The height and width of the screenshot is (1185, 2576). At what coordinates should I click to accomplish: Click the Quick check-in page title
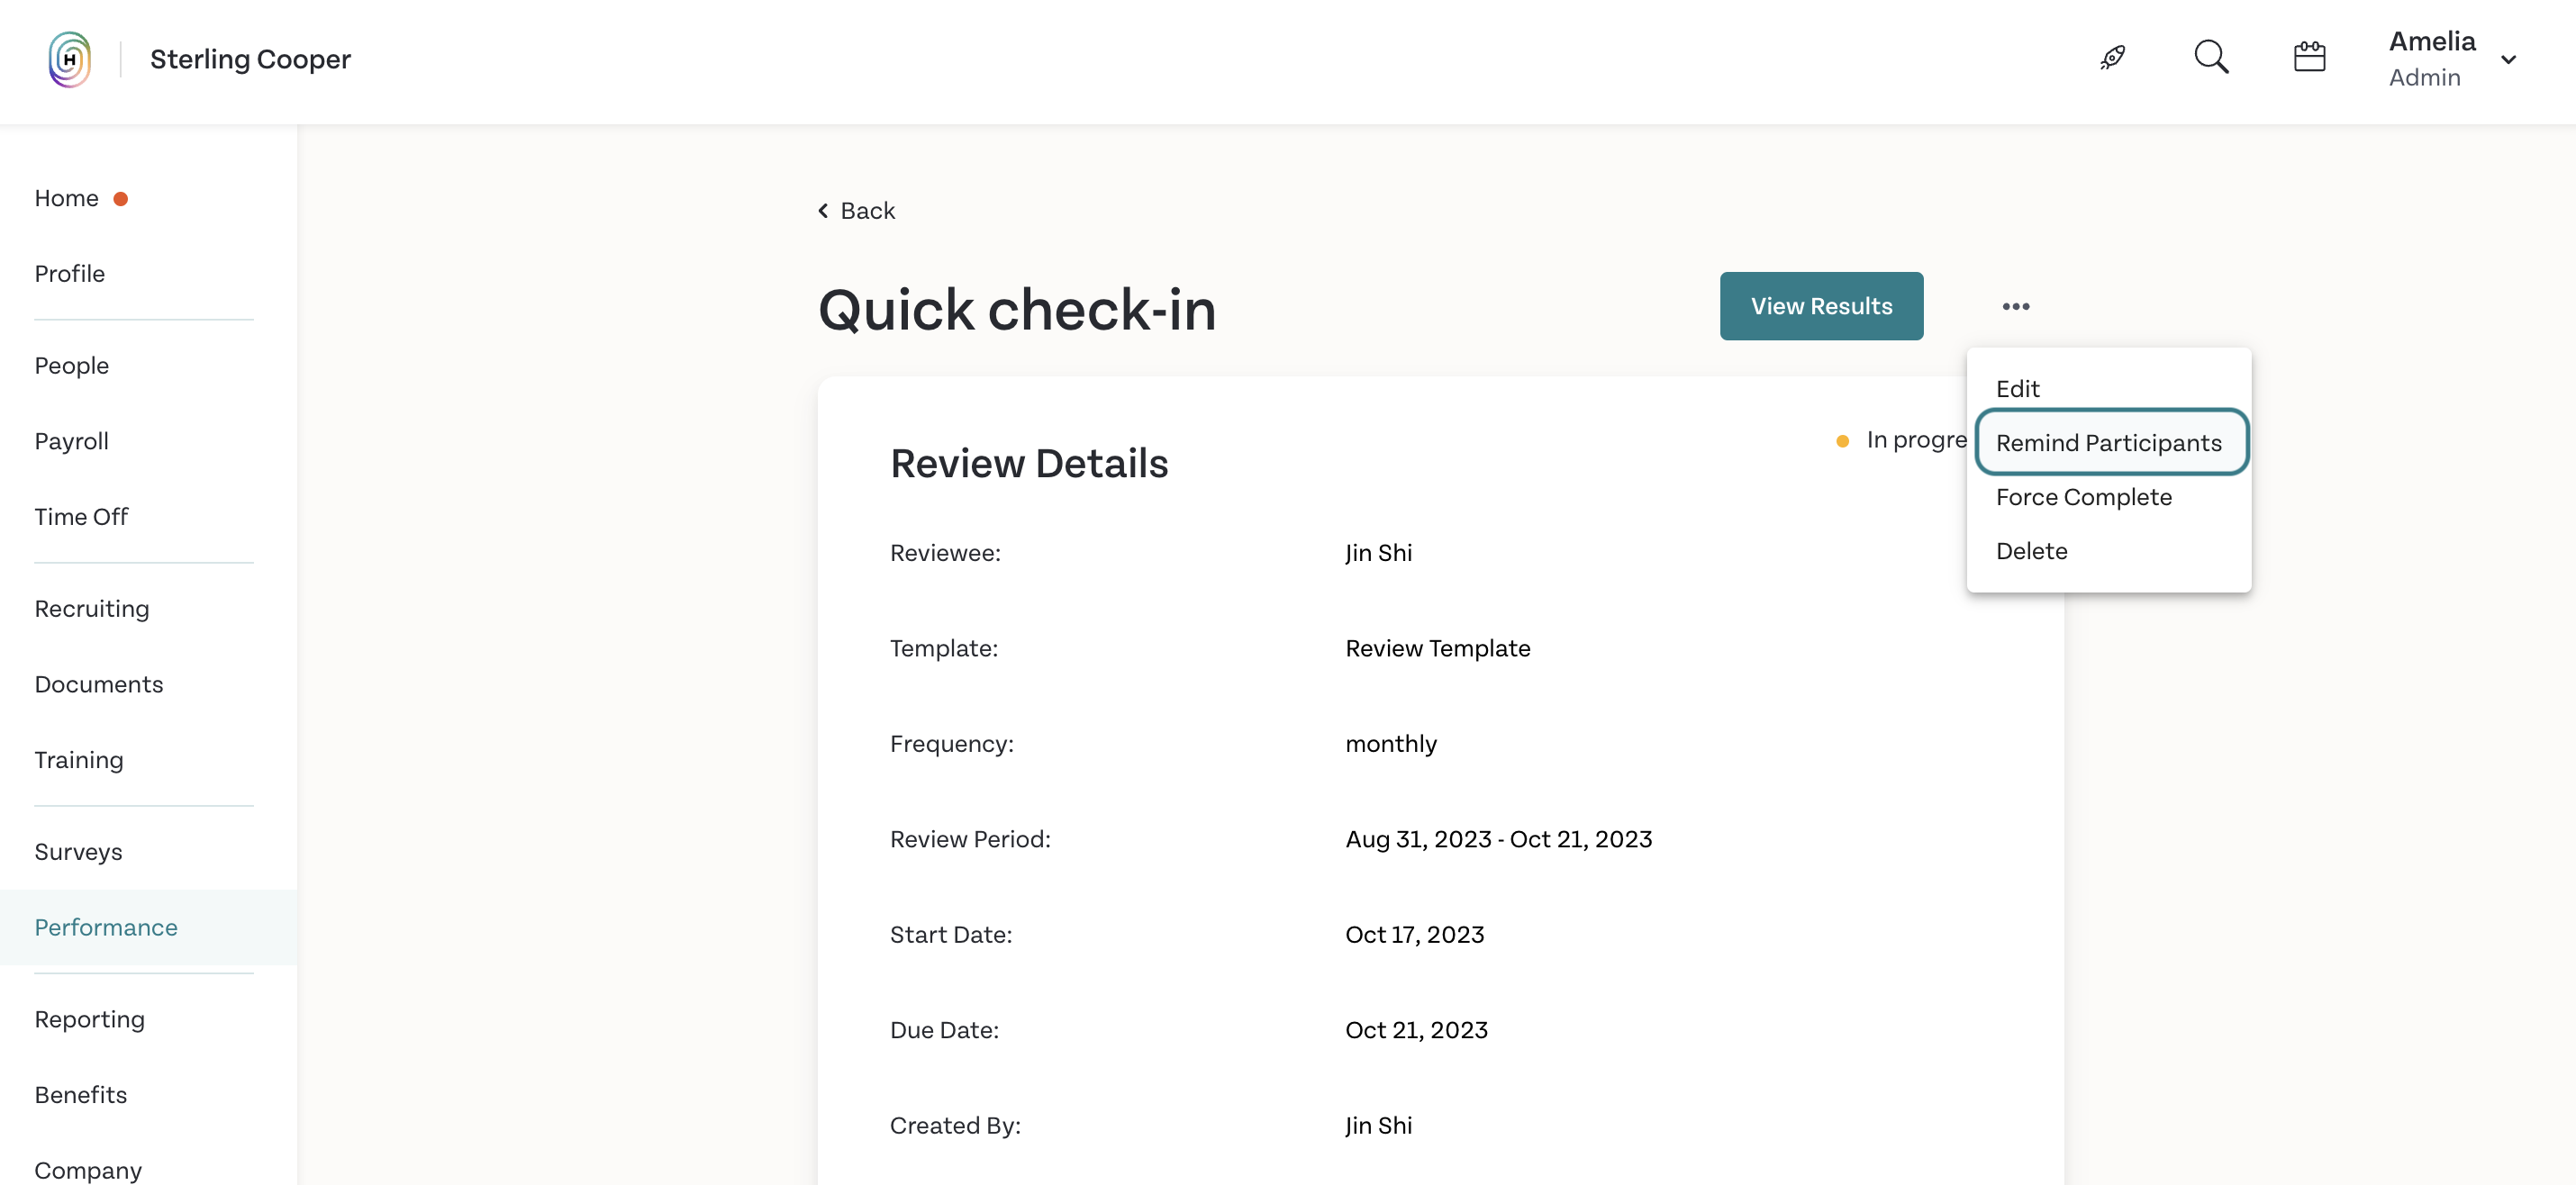(x=1016, y=309)
